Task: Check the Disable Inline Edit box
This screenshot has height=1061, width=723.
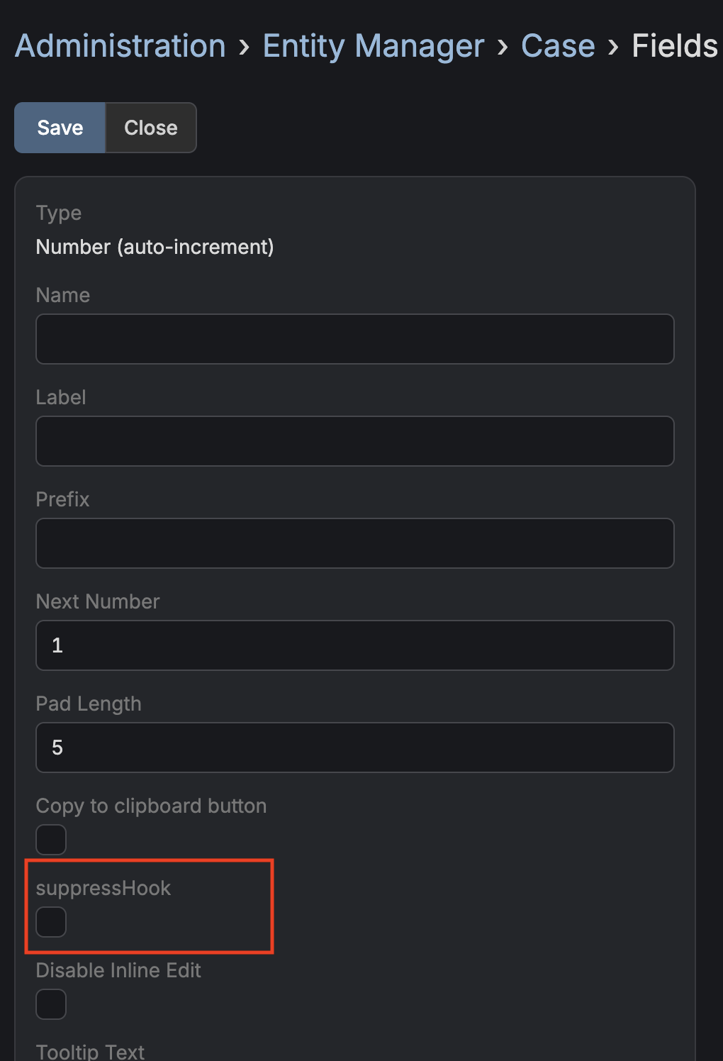Action: [x=51, y=1004]
